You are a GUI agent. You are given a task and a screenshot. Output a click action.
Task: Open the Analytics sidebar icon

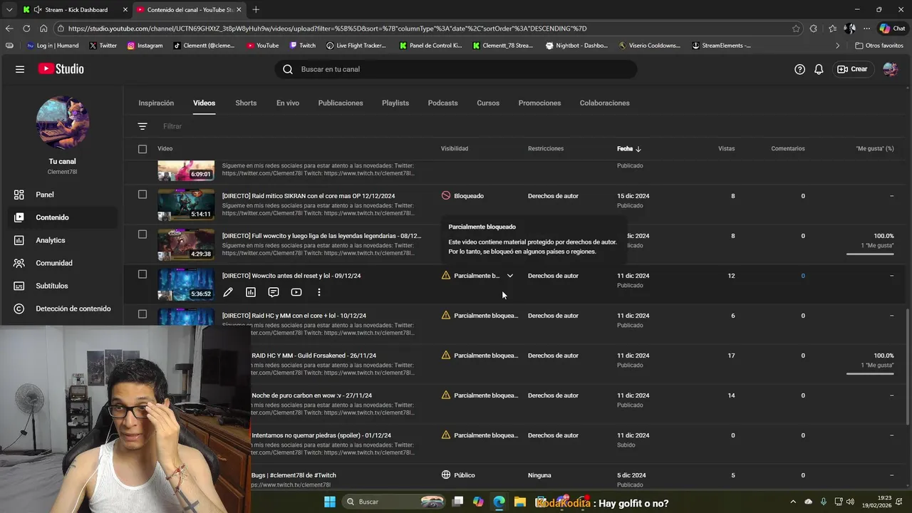point(19,240)
